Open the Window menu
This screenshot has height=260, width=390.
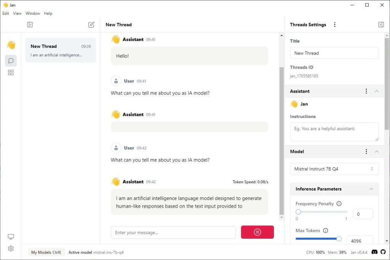(33, 13)
